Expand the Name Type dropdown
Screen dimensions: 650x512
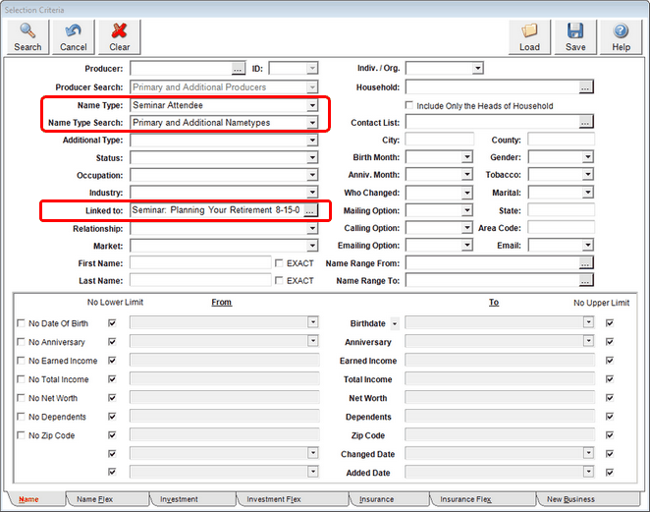point(312,105)
